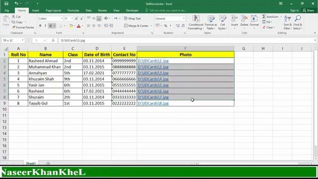Image resolution: width=318 pixels, height=179 pixels.
Task: Click the Insert Function fx button
Action: (x=53, y=40)
